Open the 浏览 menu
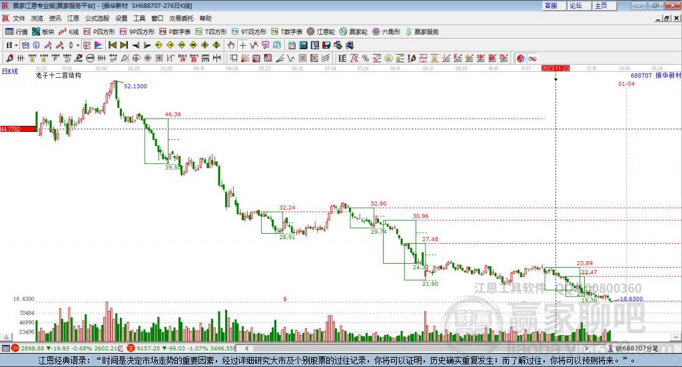 click(x=37, y=18)
